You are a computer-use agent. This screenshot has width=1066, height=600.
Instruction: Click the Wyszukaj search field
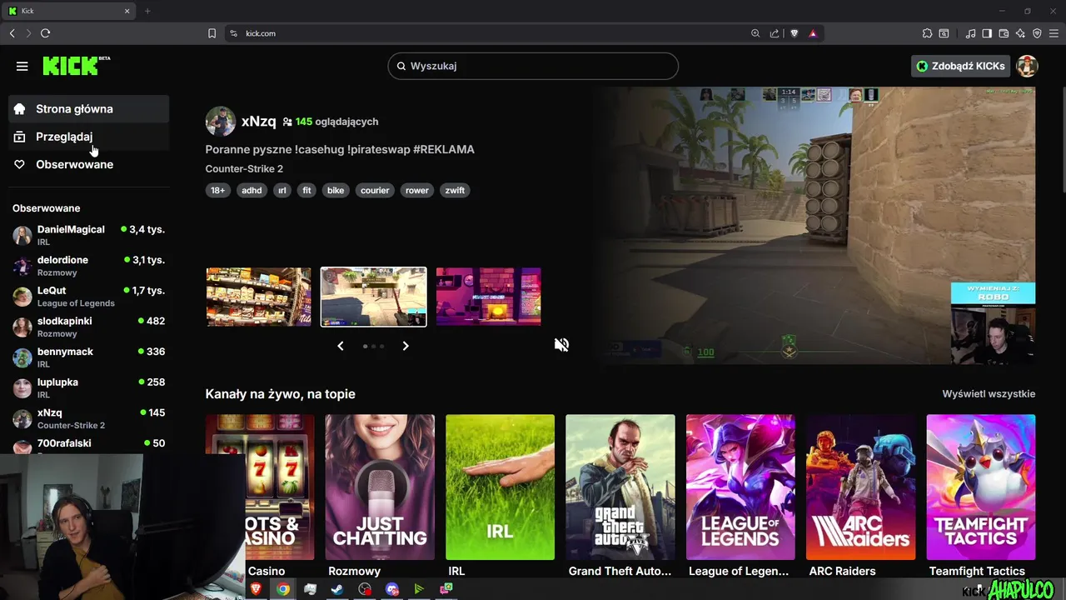(533, 66)
